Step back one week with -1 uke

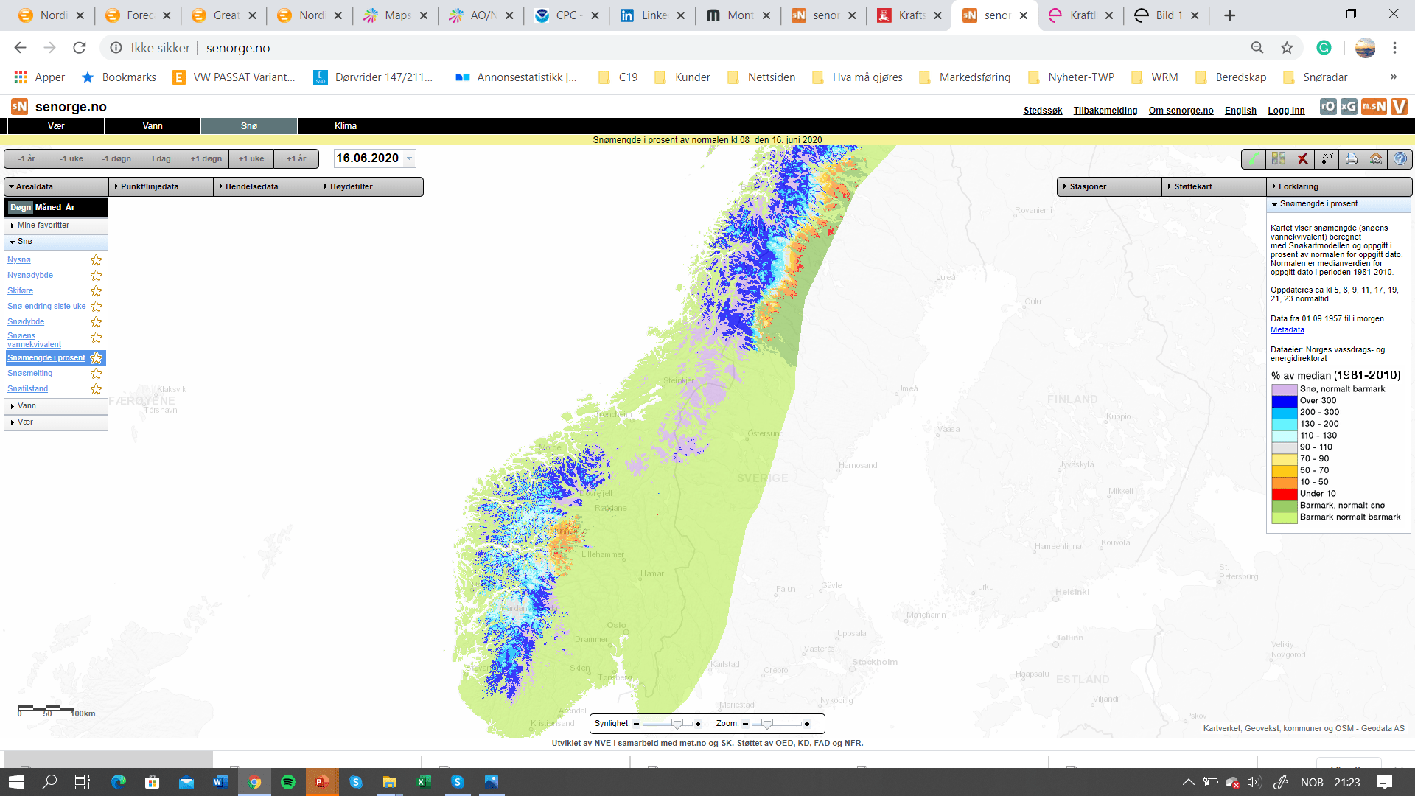point(71,158)
